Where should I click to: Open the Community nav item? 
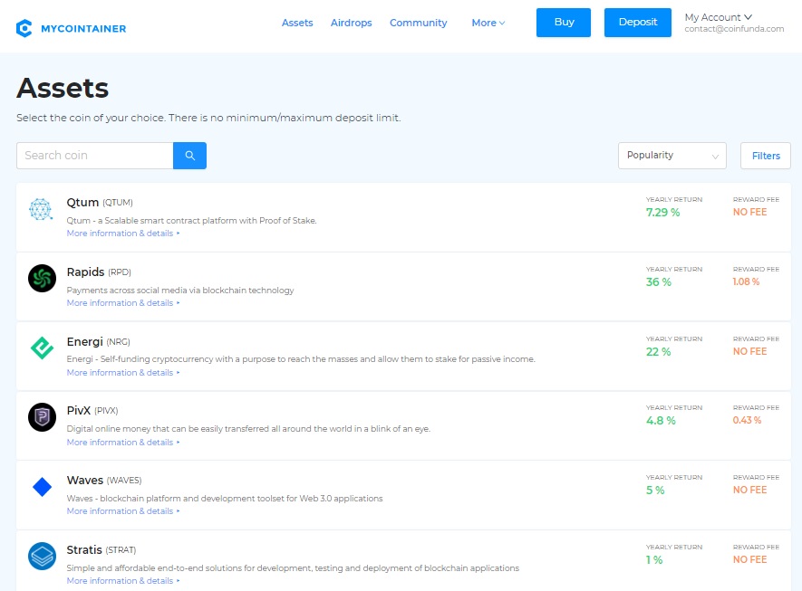(419, 23)
